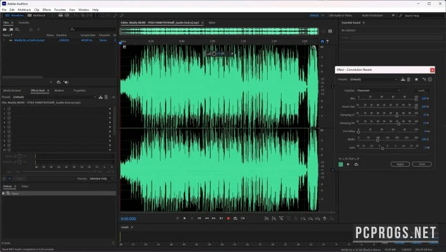Expand Effects Rack slot 10 arrow
The image size is (446, 252).
coord(110,149)
